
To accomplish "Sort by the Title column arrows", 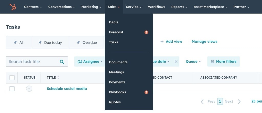I will click(x=58, y=77).
